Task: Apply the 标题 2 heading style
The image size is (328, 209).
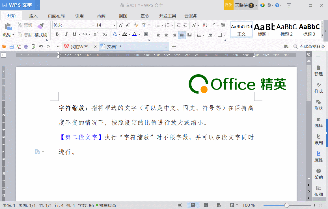Action: point(286,30)
